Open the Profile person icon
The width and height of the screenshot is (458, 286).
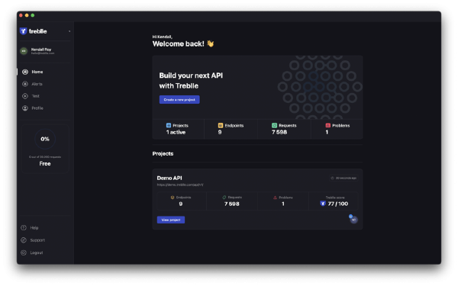coord(25,108)
